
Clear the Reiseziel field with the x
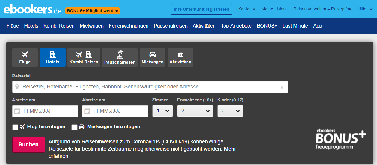click(282, 88)
